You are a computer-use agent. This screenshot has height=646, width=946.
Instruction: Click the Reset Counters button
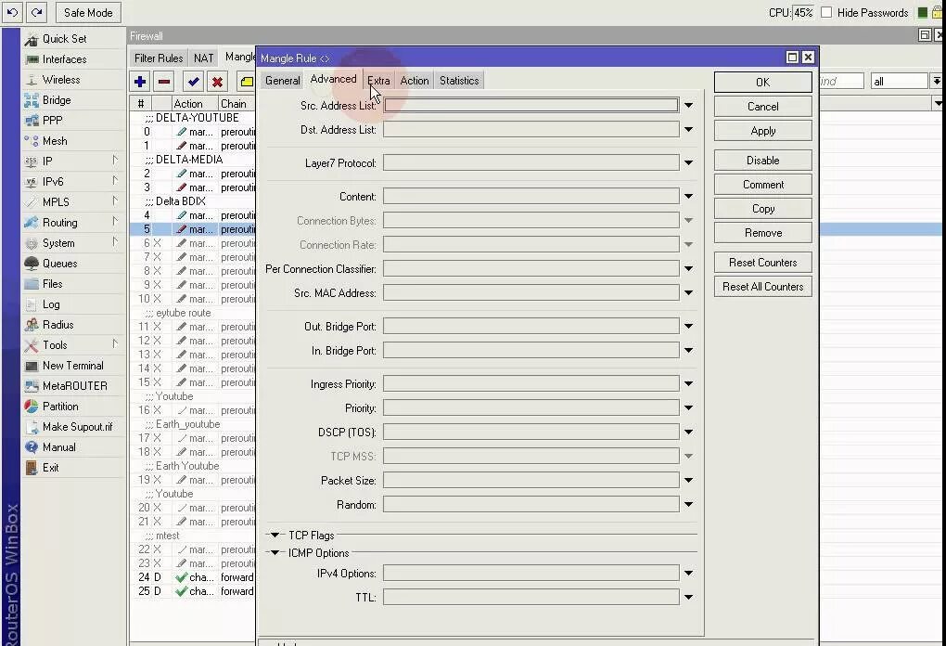click(x=762, y=263)
